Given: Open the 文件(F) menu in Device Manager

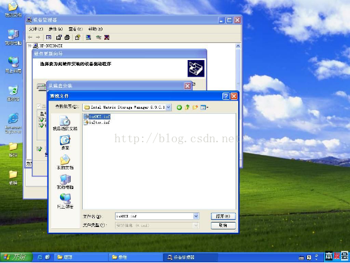Looking at the screenshot, I should click(x=36, y=29).
